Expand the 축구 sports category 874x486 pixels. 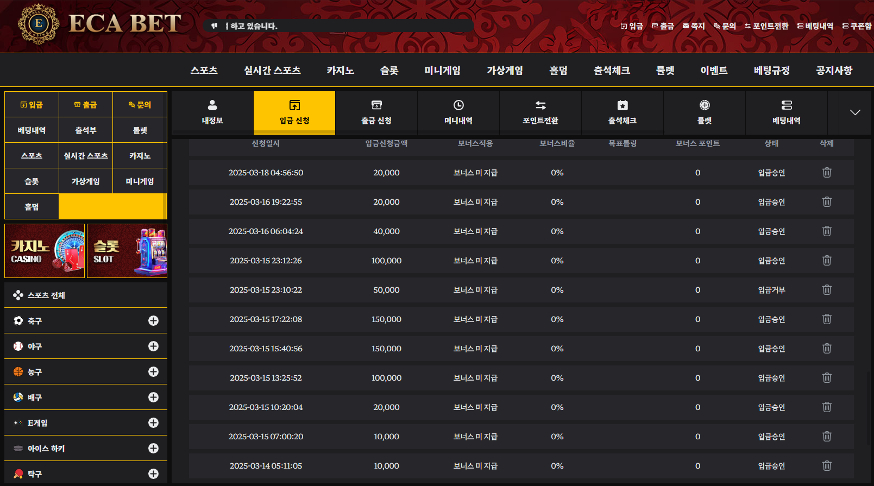point(153,321)
